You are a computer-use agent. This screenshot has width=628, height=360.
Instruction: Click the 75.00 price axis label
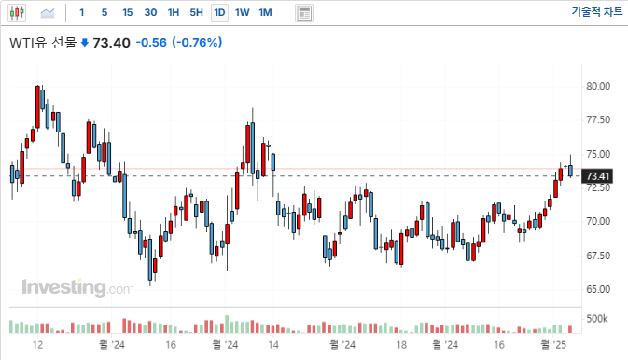click(x=598, y=154)
